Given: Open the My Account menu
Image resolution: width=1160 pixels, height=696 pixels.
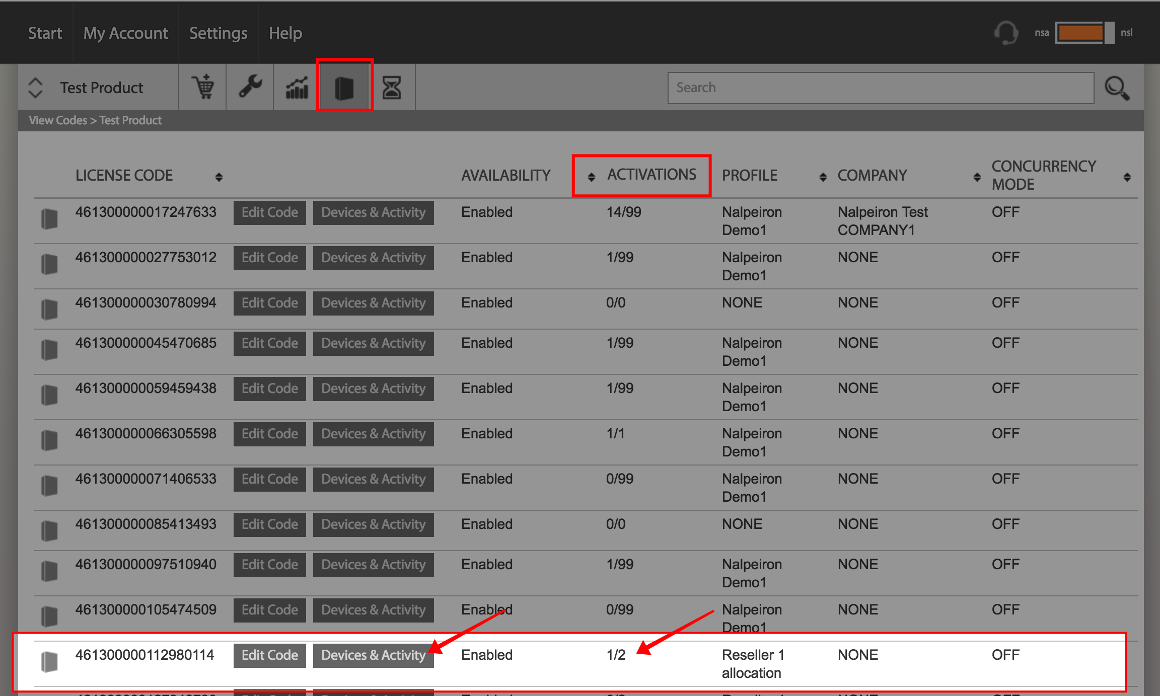Looking at the screenshot, I should [x=125, y=33].
